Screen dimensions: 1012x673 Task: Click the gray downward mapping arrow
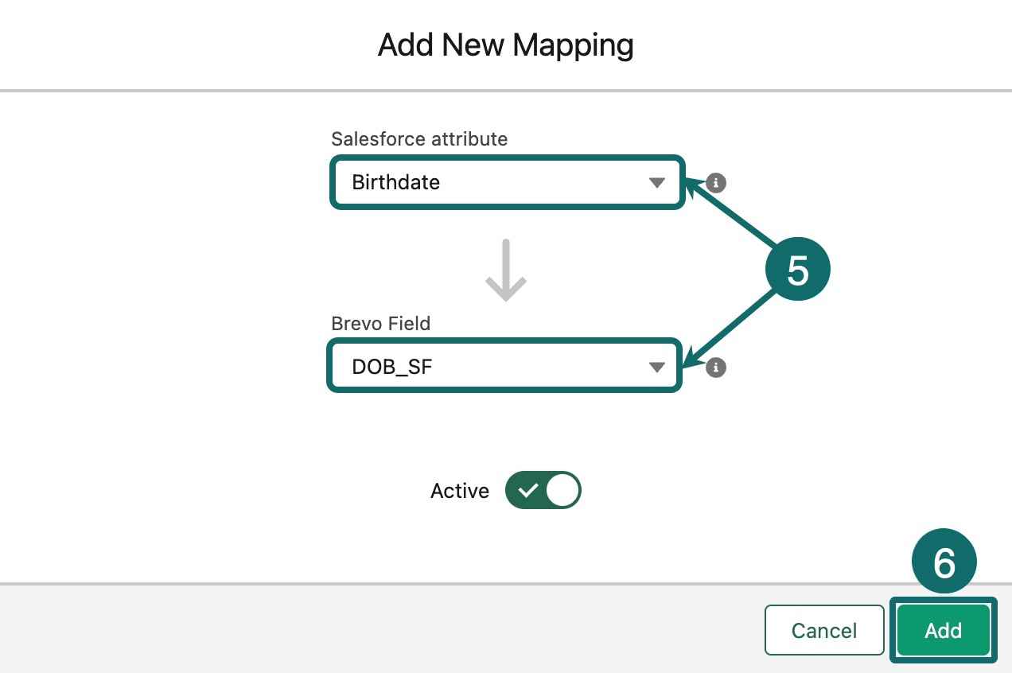(506, 270)
